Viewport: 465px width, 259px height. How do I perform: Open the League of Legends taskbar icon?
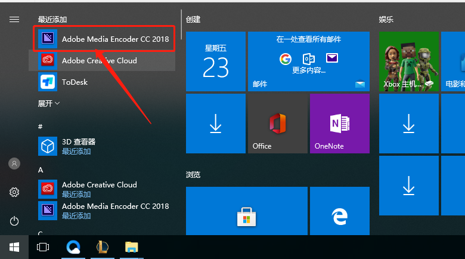point(103,247)
